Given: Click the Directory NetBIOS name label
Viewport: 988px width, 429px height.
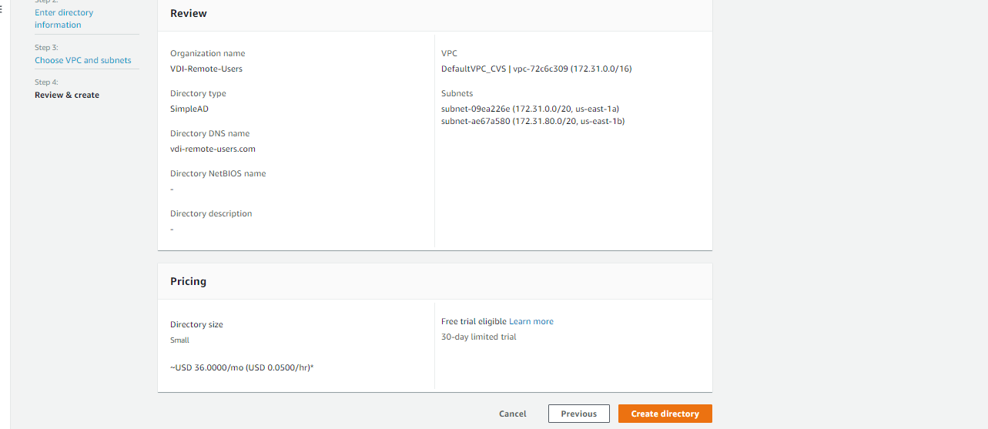Looking at the screenshot, I should coord(218,173).
